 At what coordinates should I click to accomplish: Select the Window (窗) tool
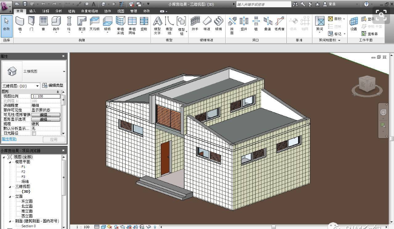click(x=44, y=24)
